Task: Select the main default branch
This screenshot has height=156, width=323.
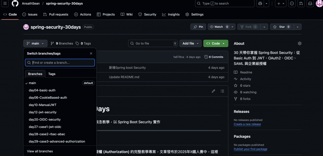Action: coord(60,83)
